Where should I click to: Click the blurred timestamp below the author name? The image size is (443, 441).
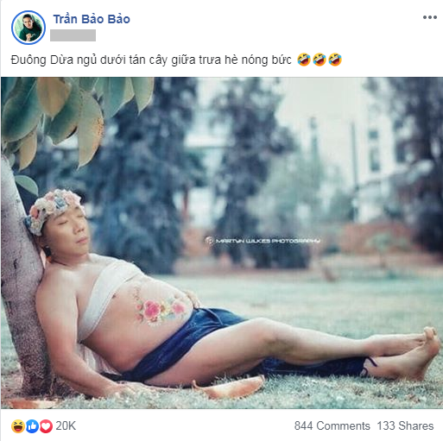73,35
